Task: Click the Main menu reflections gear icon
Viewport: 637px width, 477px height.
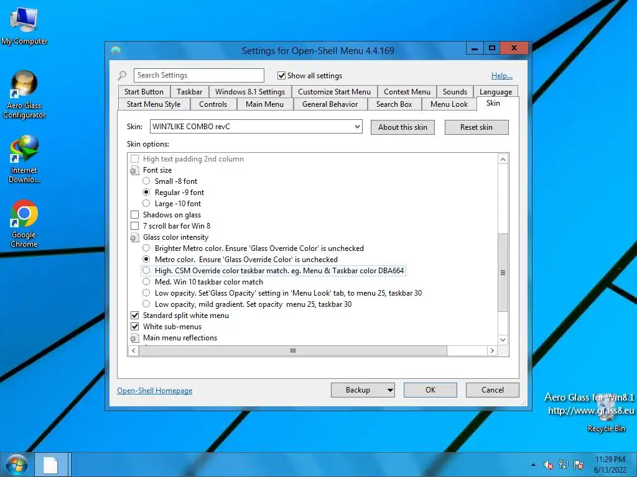Action: pos(134,338)
